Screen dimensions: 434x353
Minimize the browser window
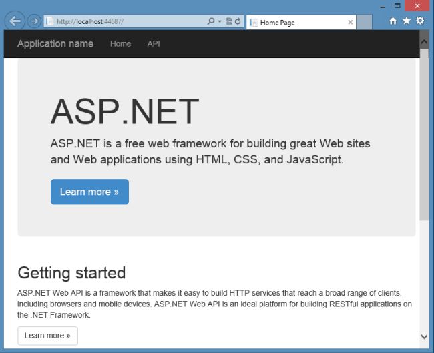[383, 6]
